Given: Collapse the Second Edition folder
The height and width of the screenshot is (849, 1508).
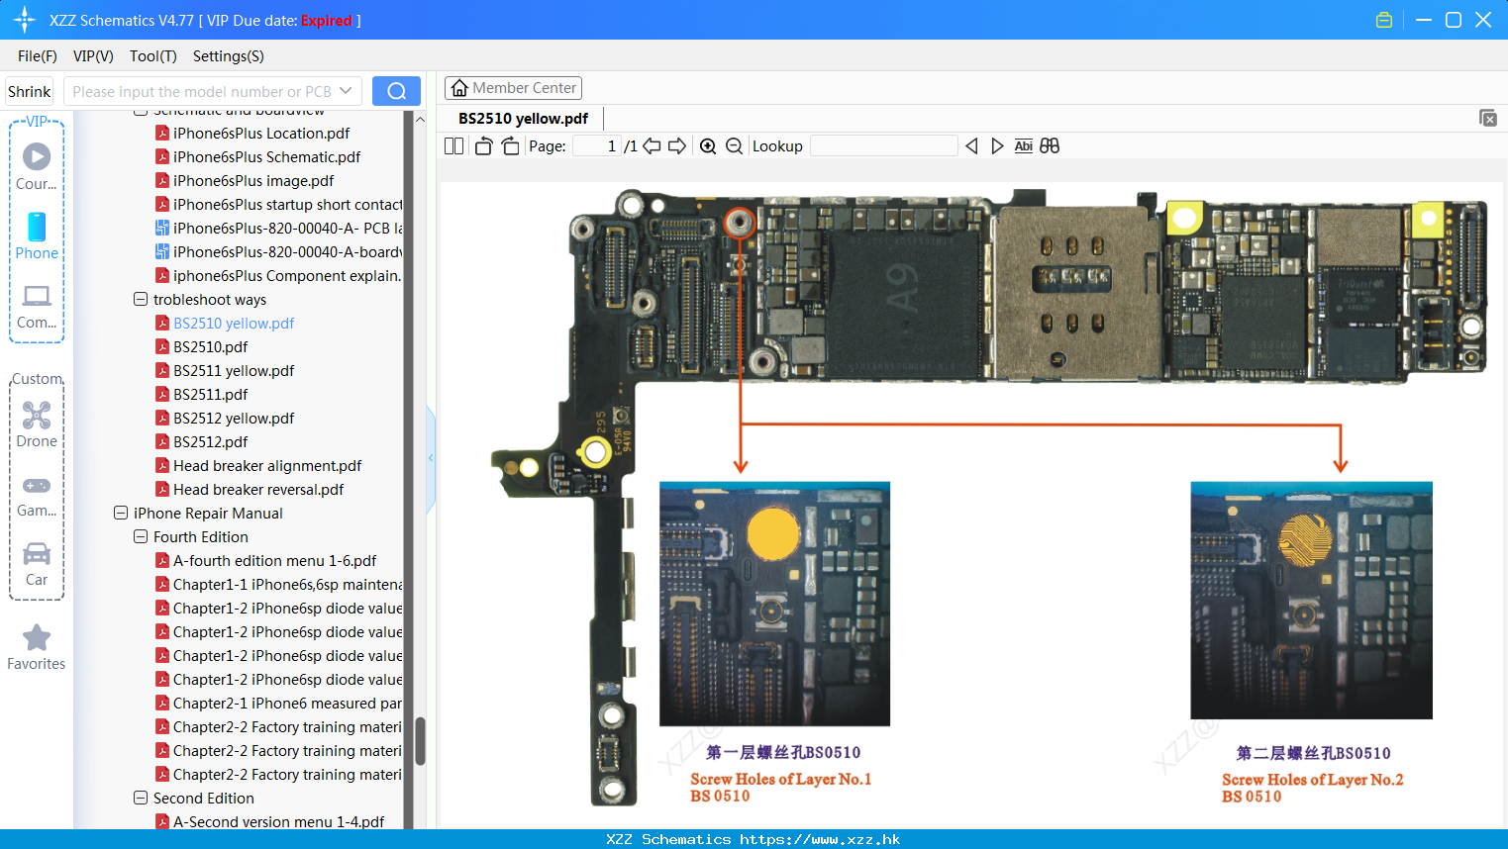Looking at the screenshot, I should (141, 798).
